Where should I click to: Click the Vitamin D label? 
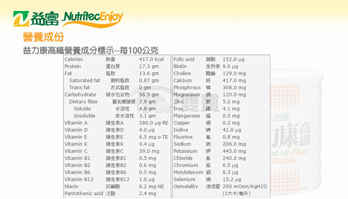point(76,130)
